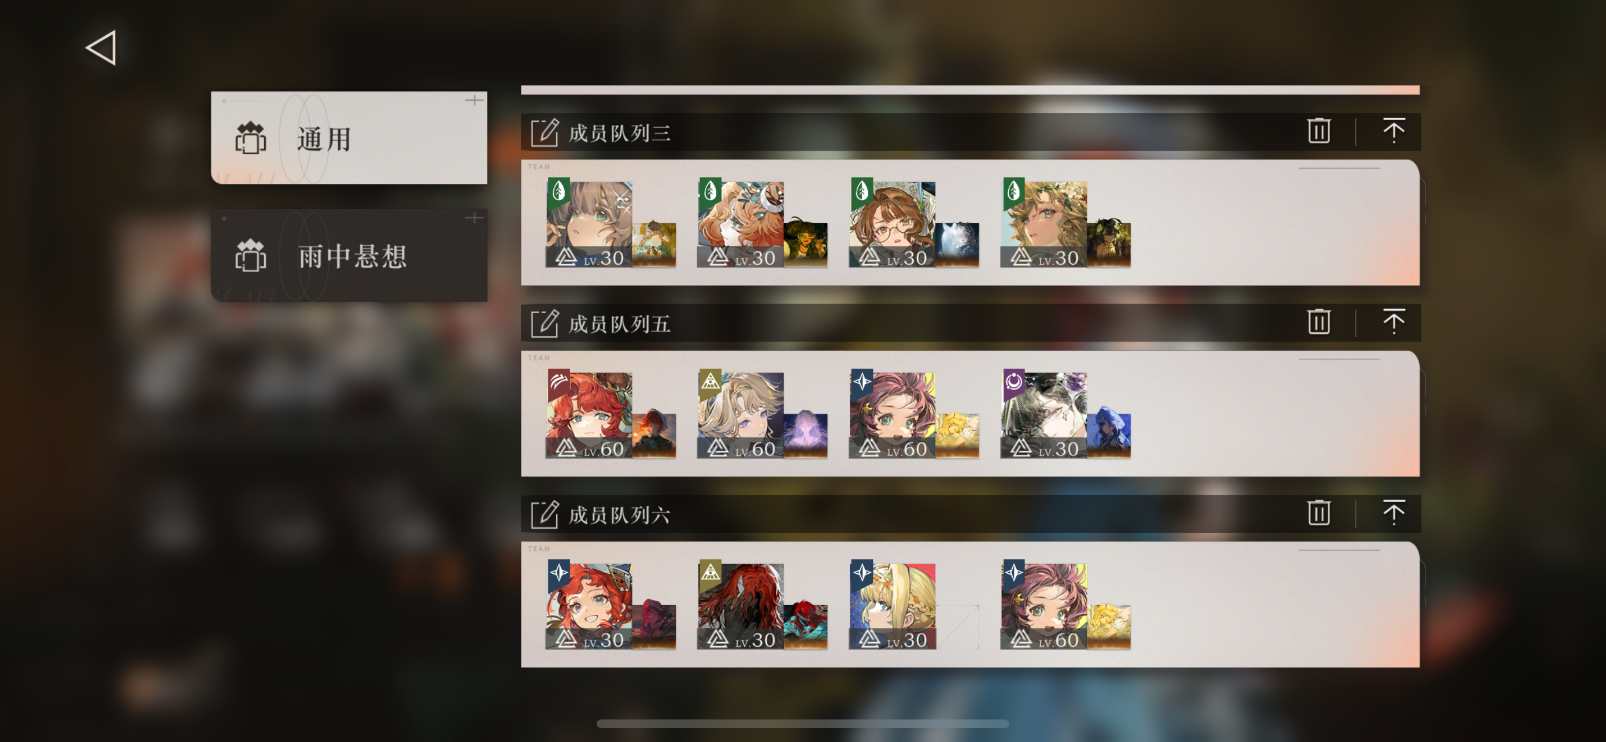Screen dimensions: 1606x742
Task: Click the bottom horizontal scroll bar
Action: click(x=802, y=724)
